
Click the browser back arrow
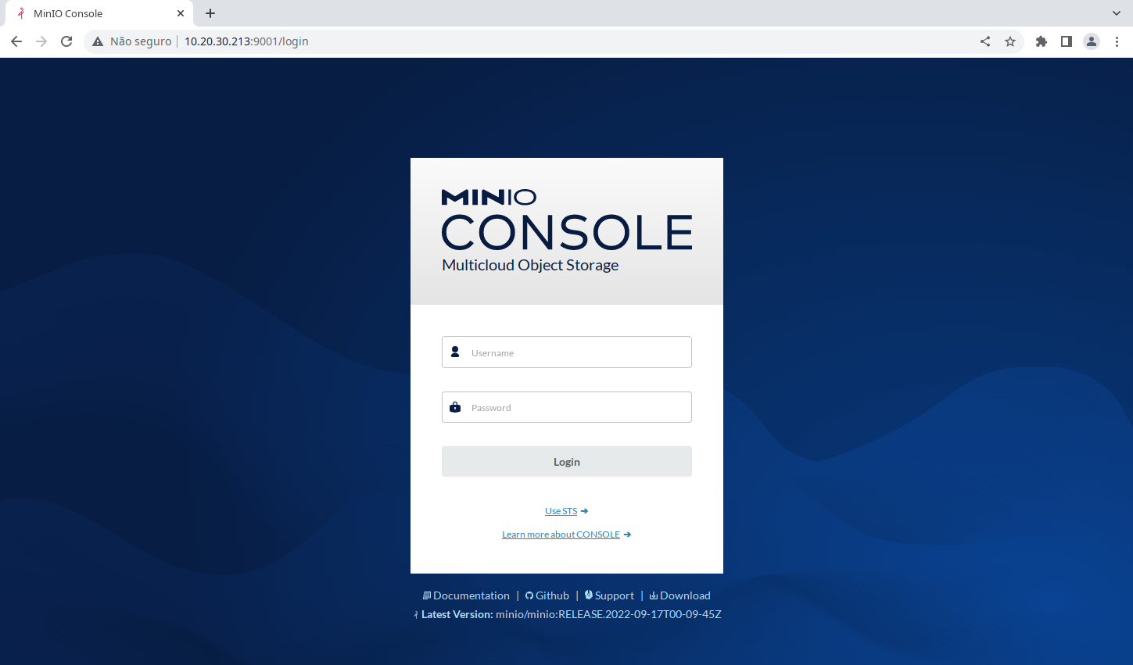pos(16,41)
